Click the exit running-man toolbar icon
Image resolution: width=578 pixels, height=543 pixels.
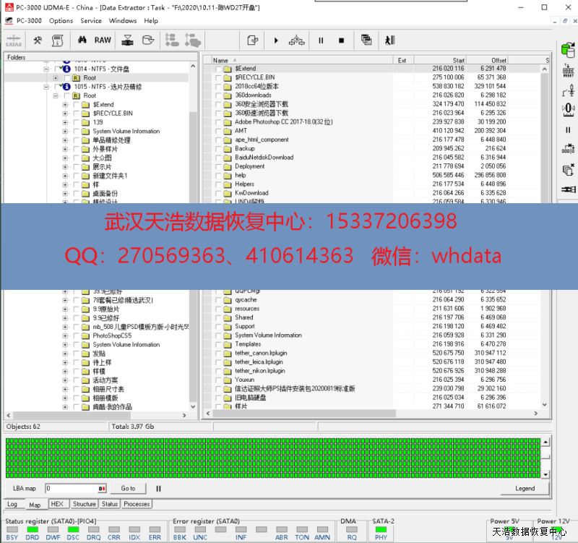[389, 40]
